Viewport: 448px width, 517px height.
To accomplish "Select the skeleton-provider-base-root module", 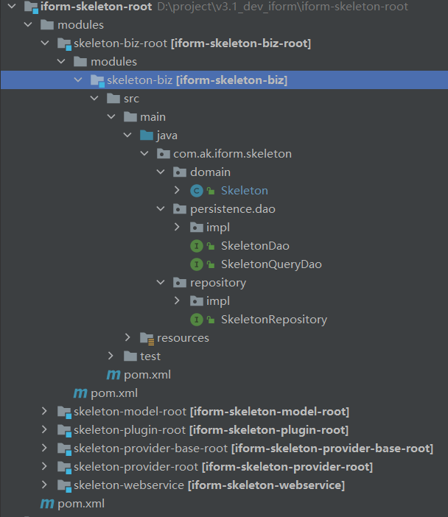I will 252,449.
